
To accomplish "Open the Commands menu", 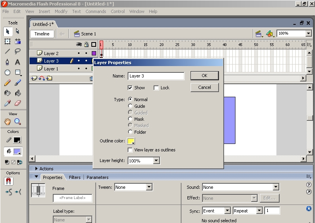I will tap(96, 11).
